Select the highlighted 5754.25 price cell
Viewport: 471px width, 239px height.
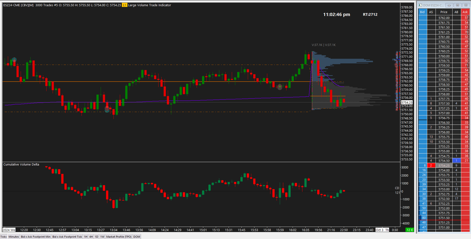[x=444, y=165]
